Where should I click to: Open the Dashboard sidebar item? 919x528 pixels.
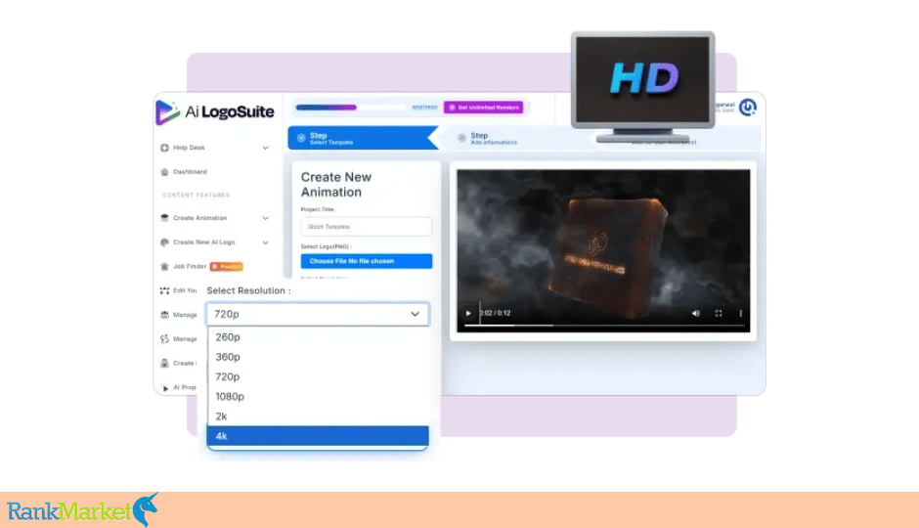pos(190,172)
